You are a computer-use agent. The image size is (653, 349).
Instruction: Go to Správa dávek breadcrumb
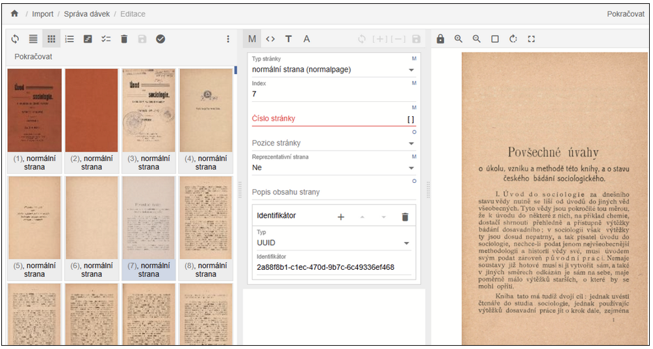pos(86,14)
